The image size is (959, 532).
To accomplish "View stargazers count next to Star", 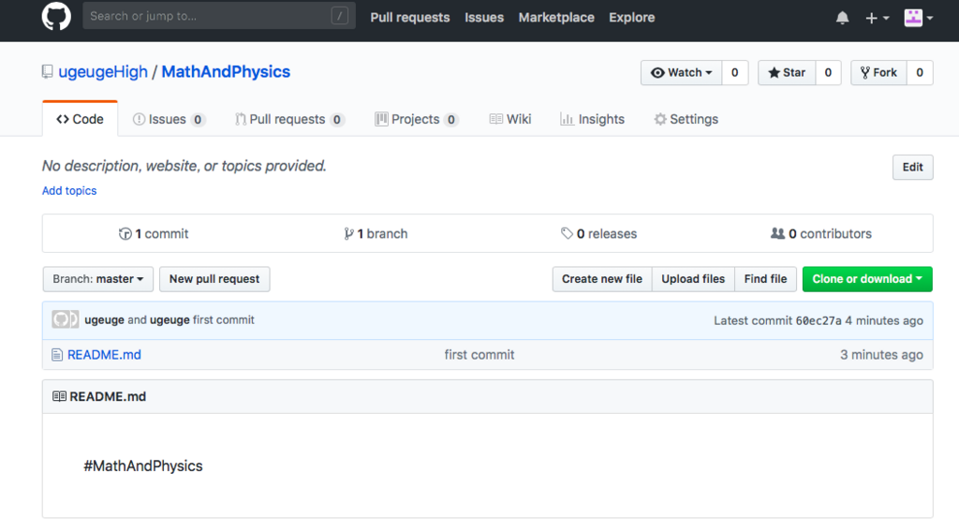I will (x=828, y=73).
